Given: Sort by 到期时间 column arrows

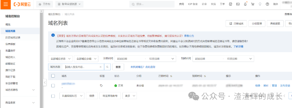Looking at the screenshot, I should pos(205,76).
